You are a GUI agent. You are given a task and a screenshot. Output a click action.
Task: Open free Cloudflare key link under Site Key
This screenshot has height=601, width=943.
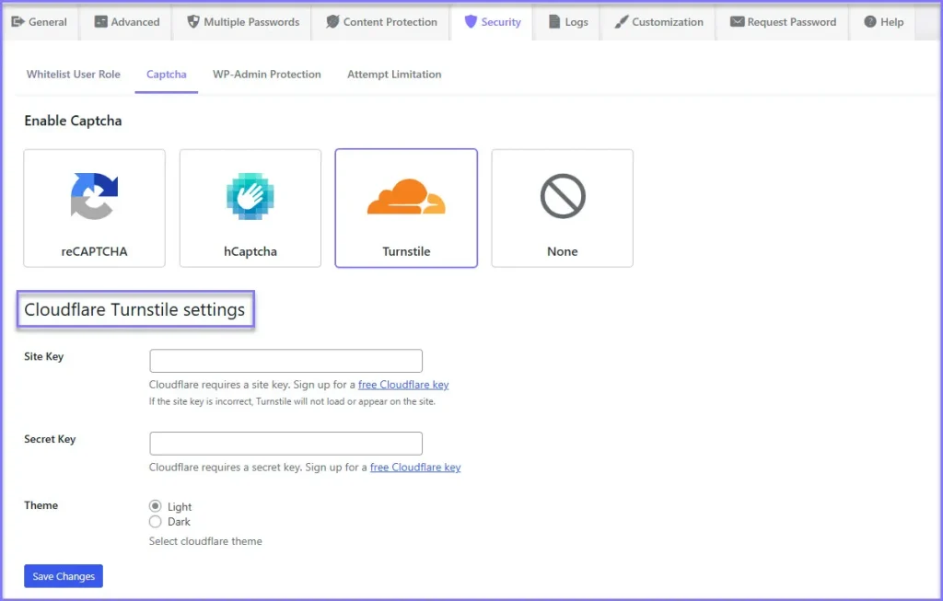coord(403,385)
